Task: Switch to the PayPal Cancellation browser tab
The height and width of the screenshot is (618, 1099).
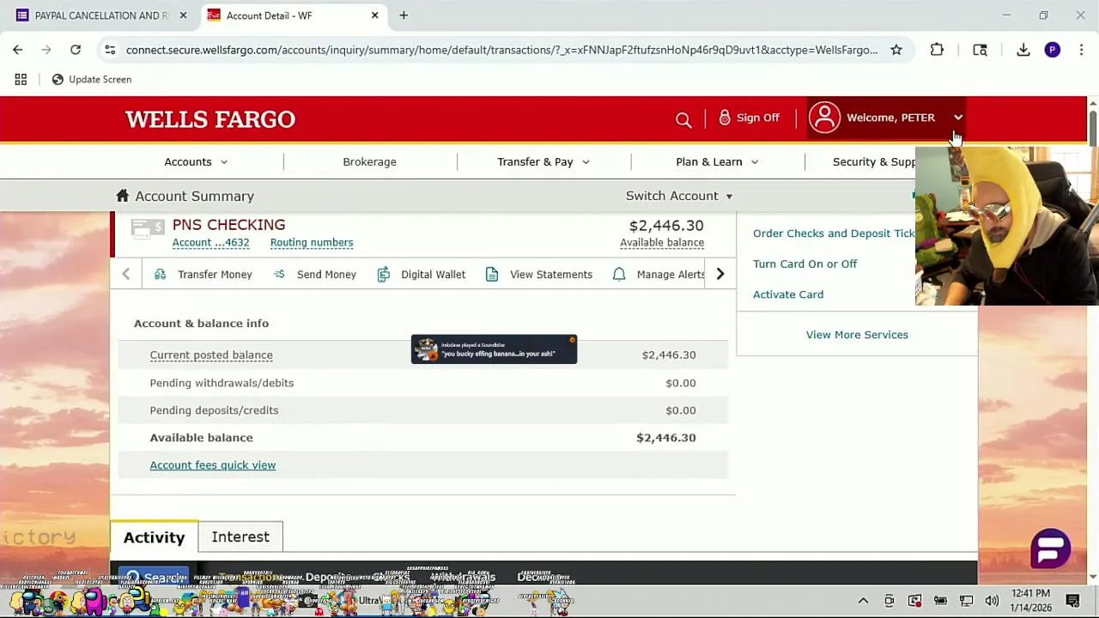Action: point(100,15)
